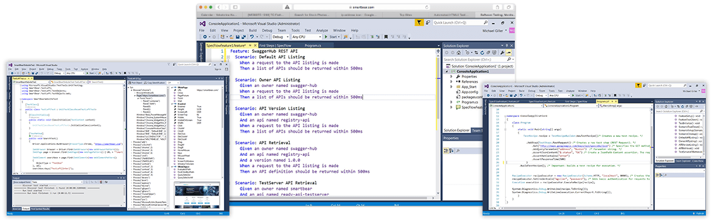Image resolution: width=712 pixels, height=221 pixels.
Task: Switch to First Steps | SpecFlow tab
Action: point(275,46)
